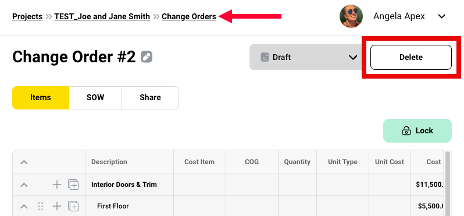Click the table vertical scrollbar
Image resolution: width=464 pixels, height=216 pixels.
[448, 183]
